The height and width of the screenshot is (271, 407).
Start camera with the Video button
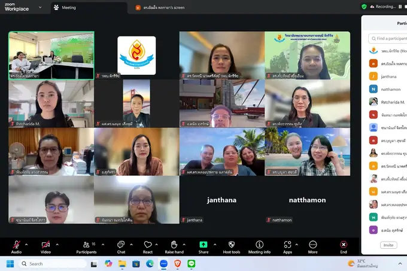coord(45,247)
